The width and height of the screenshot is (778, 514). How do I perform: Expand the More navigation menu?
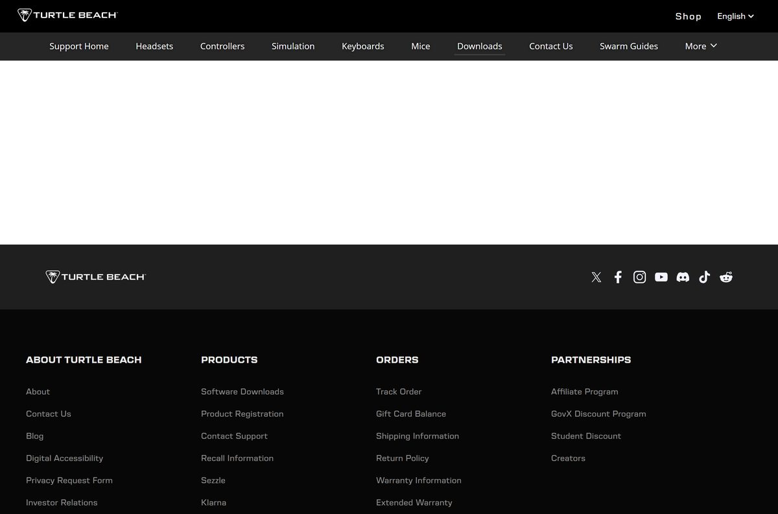(701, 46)
